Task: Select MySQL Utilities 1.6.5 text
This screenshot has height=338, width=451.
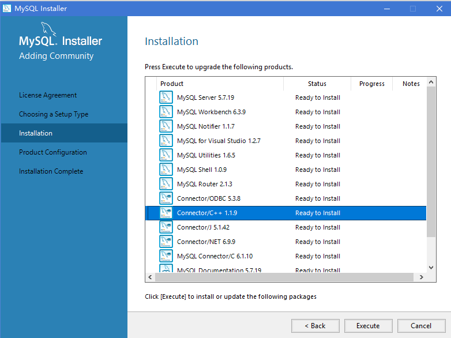Action: [206, 155]
